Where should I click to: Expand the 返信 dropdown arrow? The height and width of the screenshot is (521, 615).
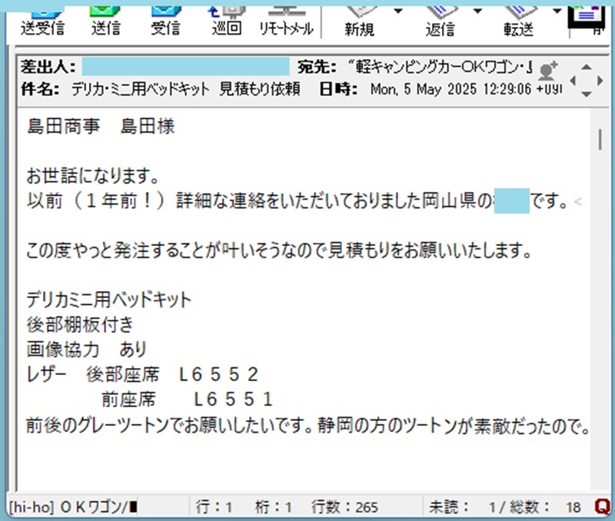pyautogui.click(x=477, y=12)
